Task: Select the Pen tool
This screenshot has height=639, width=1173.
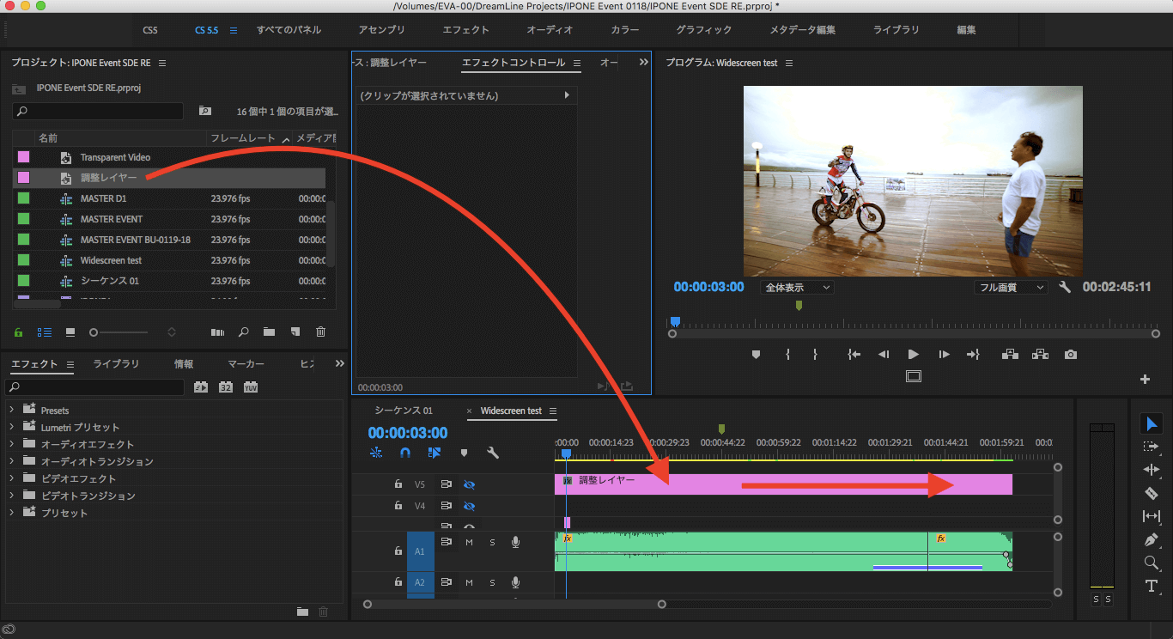Action: pyautogui.click(x=1152, y=540)
